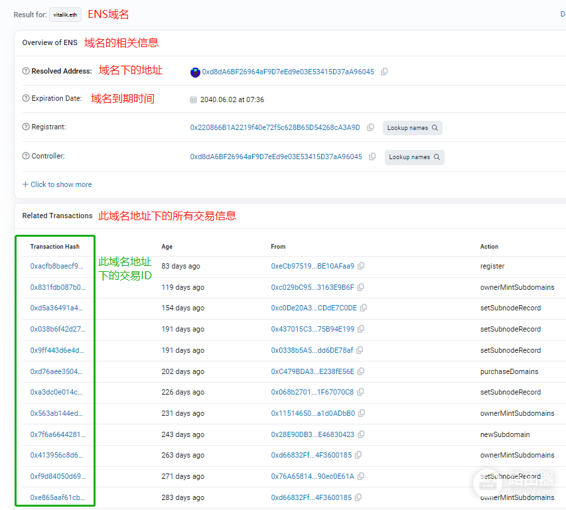This screenshot has width=566, height=510.
Task: Select the expiration date 2040.06.02 at 07:36
Action: 232,99
